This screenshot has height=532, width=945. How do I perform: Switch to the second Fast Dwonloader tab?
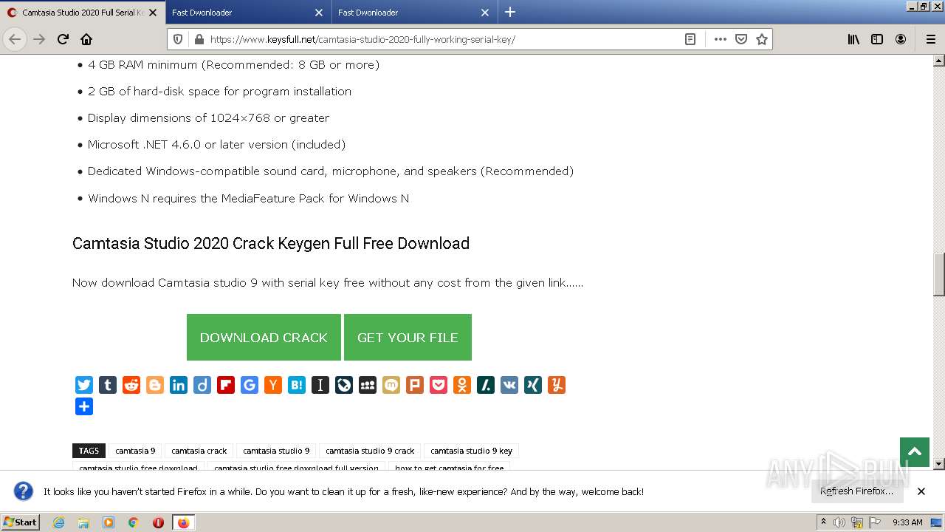tap(414, 13)
